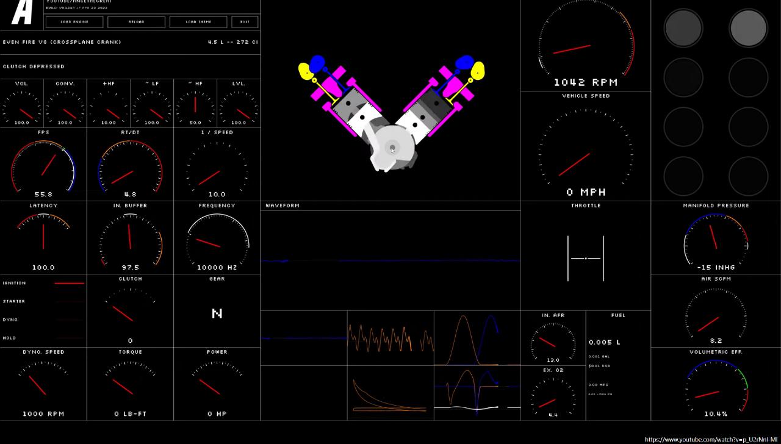Enable the Dyno. switch
781x444 pixels.
(43, 320)
